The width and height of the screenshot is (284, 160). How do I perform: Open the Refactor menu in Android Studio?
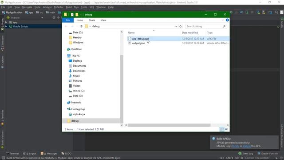point(59,7)
